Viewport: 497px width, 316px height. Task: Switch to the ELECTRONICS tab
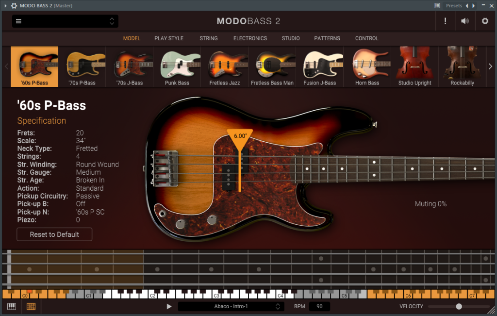[250, 38]
